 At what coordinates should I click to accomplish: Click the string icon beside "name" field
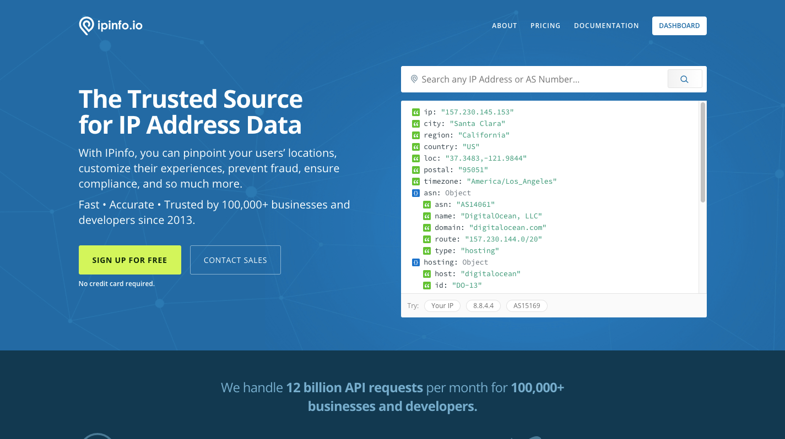coord(427,216)
